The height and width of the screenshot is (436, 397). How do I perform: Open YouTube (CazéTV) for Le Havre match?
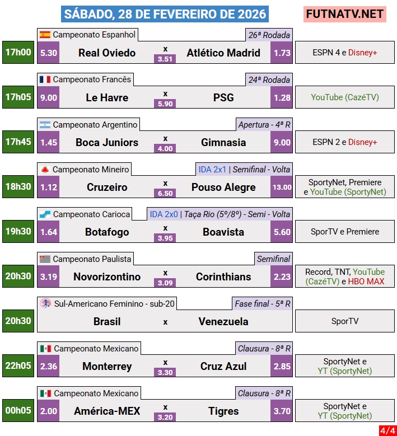coord(345,97)
